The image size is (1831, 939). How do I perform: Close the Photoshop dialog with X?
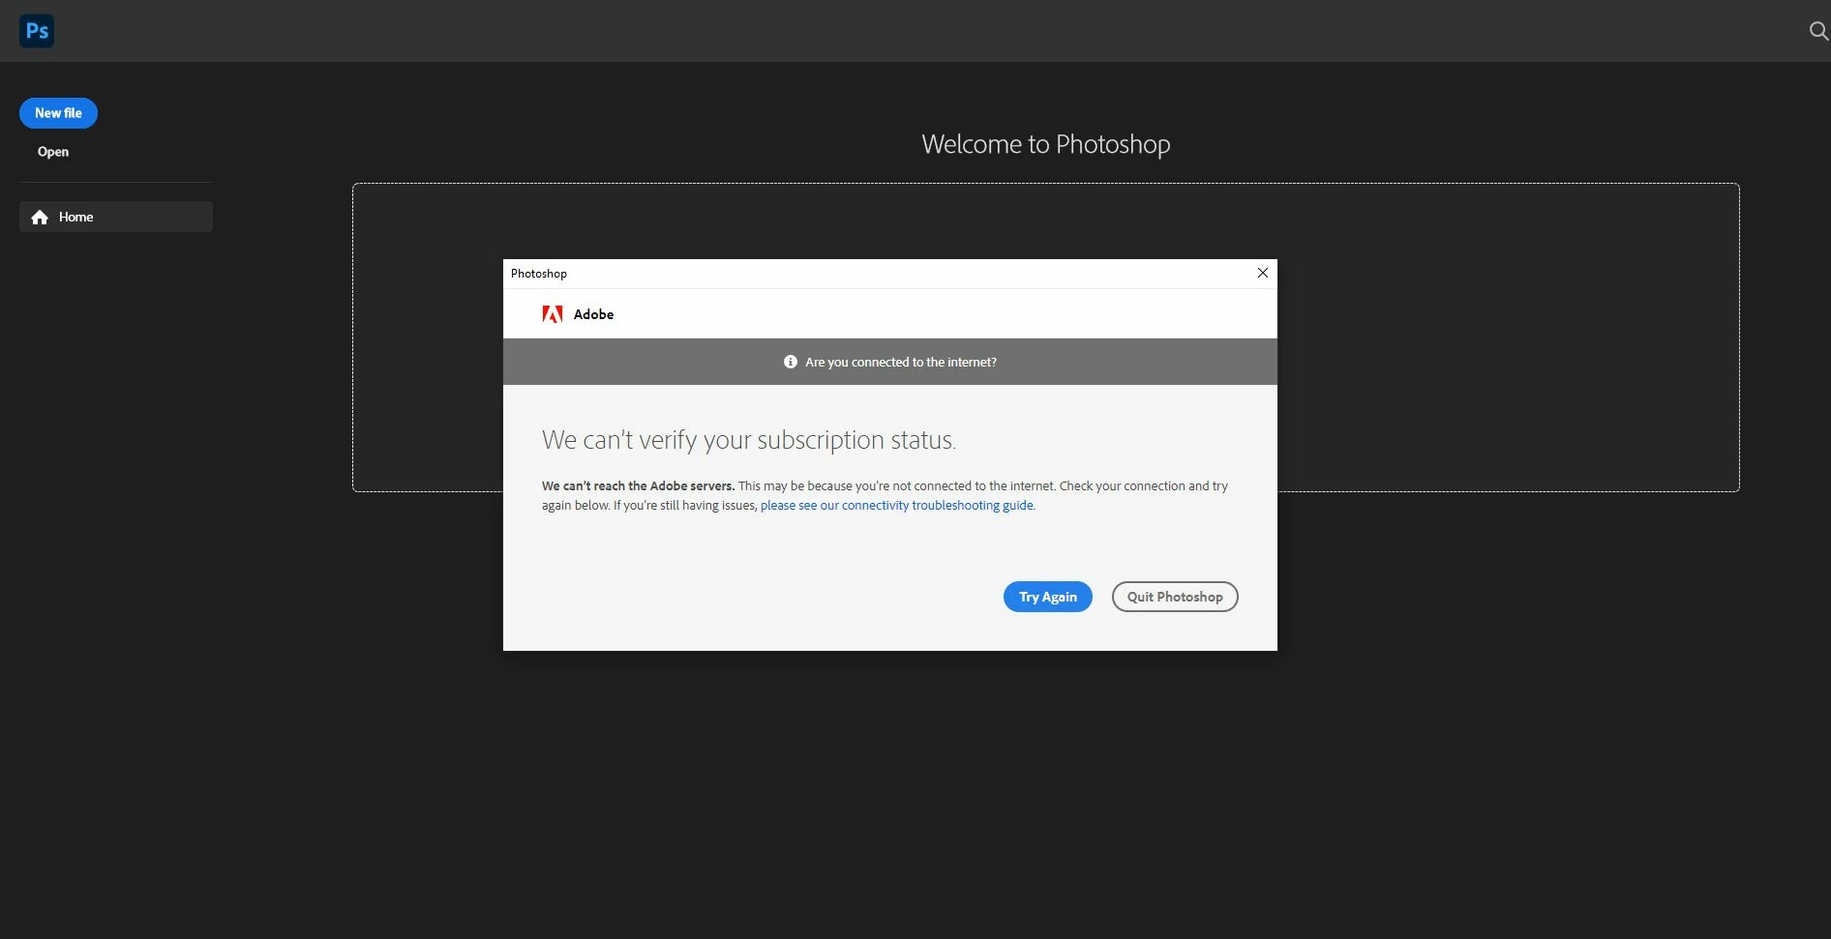(x=1263, y=273)
